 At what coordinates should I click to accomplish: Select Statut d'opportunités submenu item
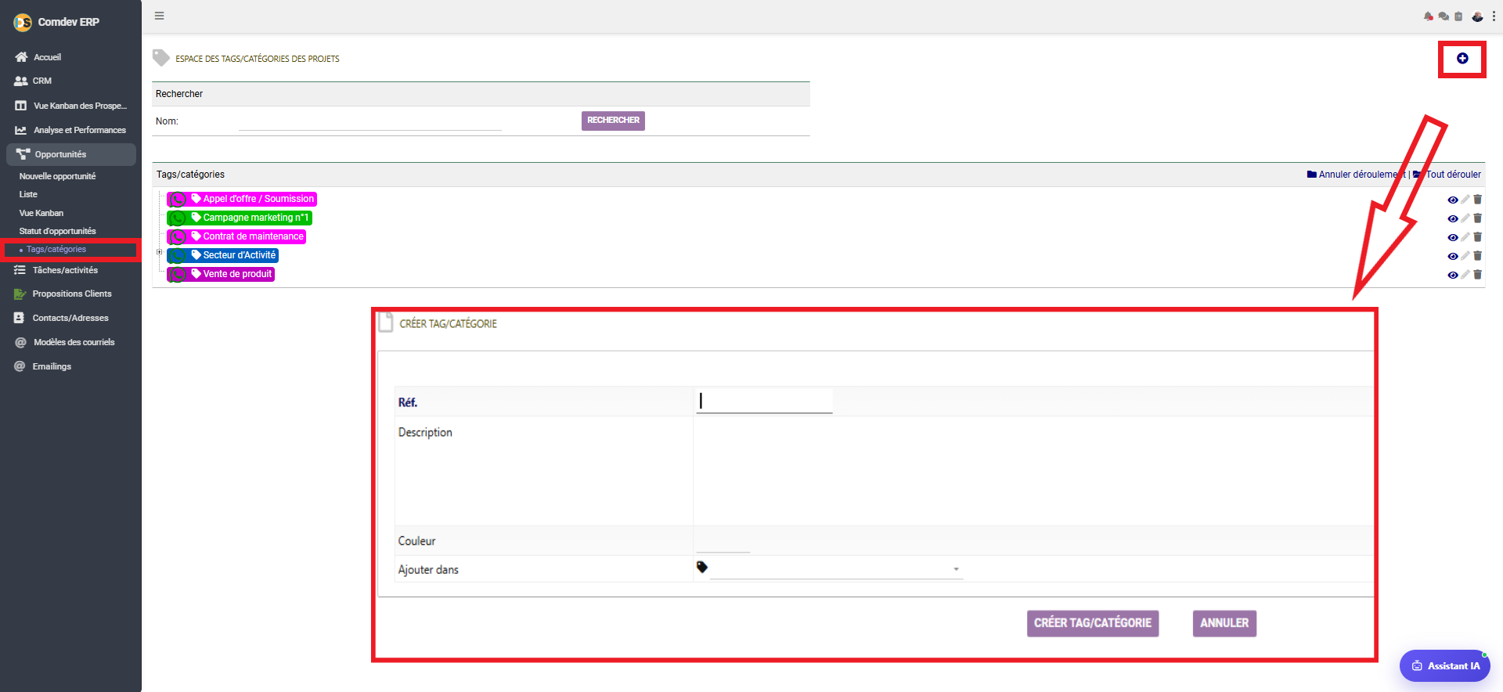[57, 231]
